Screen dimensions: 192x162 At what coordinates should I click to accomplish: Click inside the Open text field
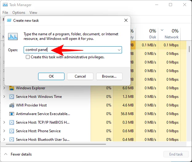click(73, 50)
